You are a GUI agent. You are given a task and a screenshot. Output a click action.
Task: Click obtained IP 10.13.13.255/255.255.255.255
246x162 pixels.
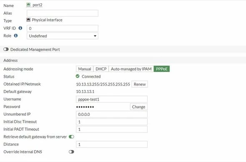click(x=103, y=84)
